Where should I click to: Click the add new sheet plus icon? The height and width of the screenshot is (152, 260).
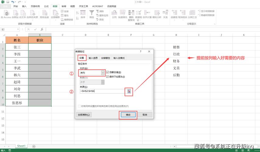pyautogui.click(x=34, y=146)
